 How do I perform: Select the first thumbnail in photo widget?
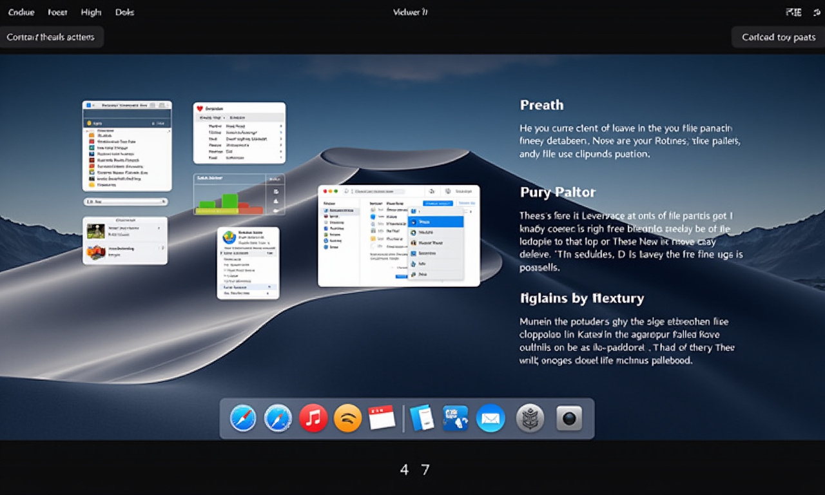[96, 231]
